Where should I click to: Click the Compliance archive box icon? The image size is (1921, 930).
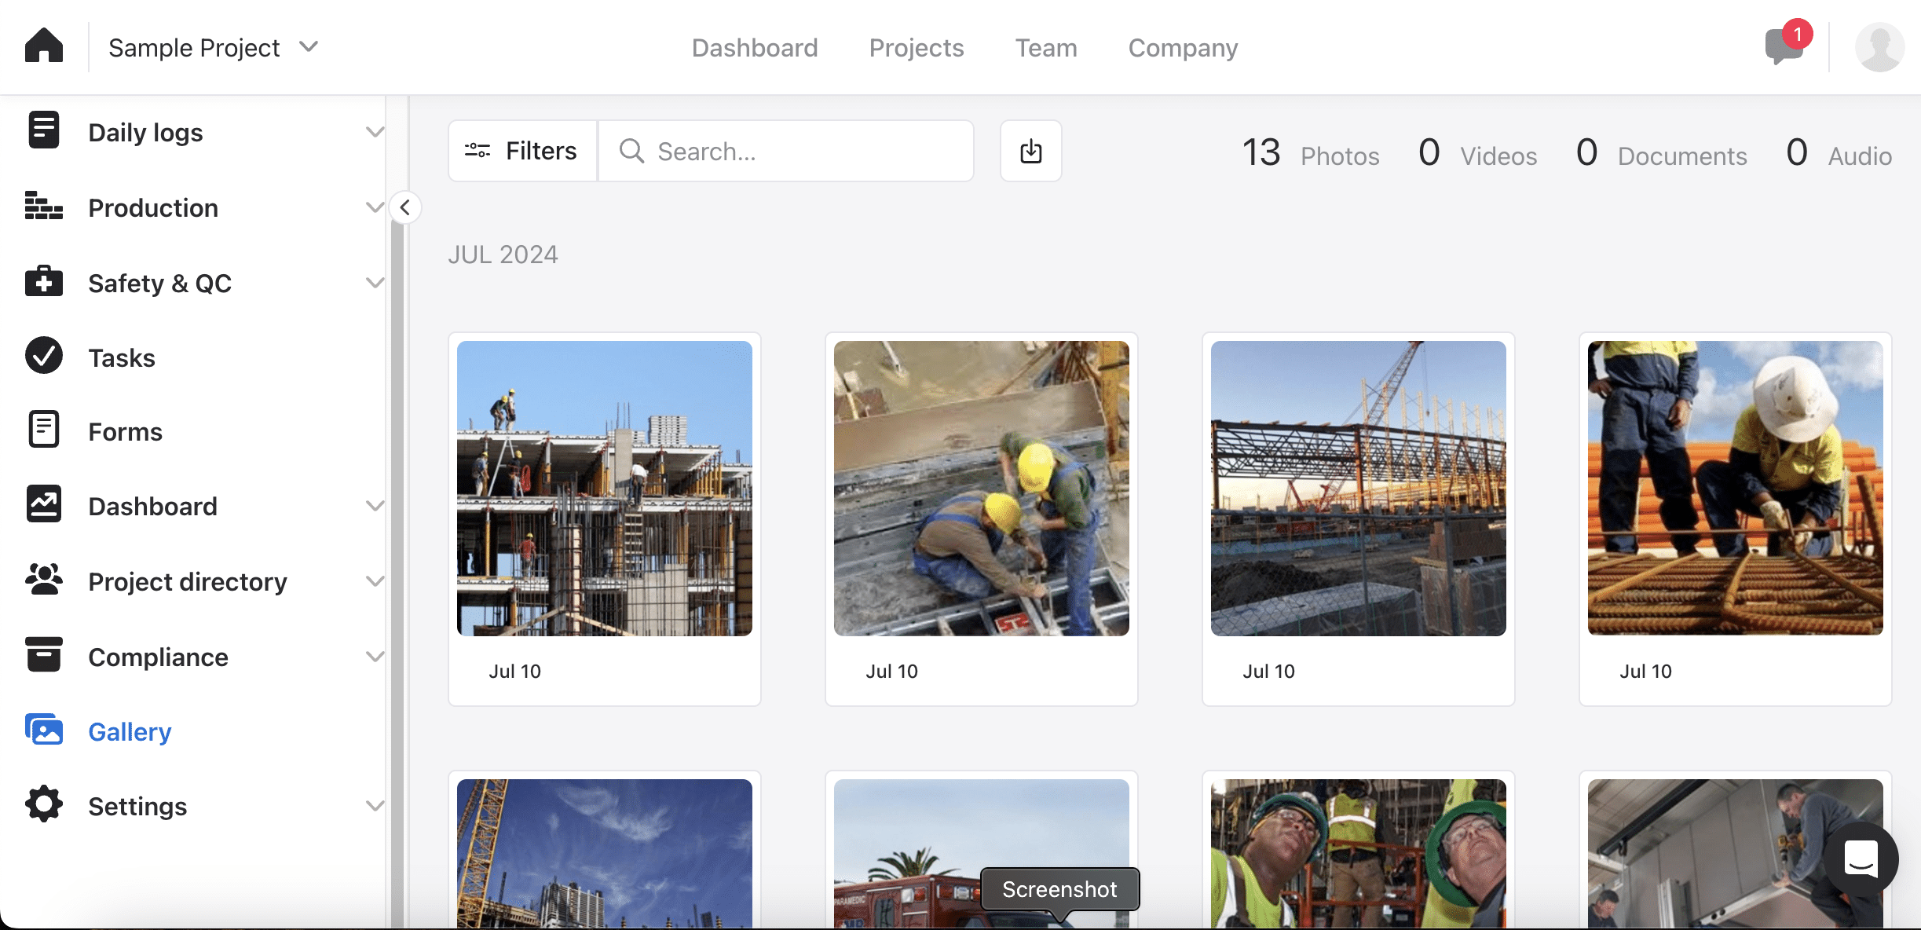pyautogui.click(x=44, y=655)
